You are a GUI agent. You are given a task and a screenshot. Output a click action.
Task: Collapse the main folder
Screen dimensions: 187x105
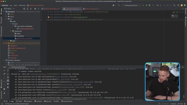click(8, 21)
